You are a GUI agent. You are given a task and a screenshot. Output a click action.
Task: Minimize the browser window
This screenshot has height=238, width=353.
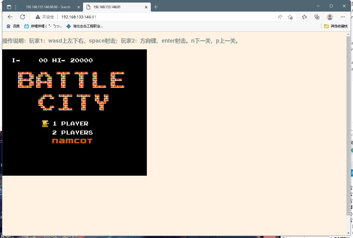point(318,6)
